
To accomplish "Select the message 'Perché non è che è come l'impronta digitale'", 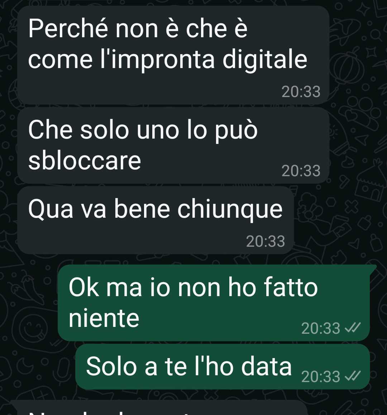I will click(173, 55).
